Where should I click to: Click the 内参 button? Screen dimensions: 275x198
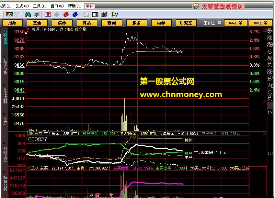click(161, 23)
